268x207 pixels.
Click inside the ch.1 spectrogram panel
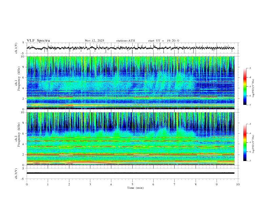pyautogui.click(x=131, y=83)
